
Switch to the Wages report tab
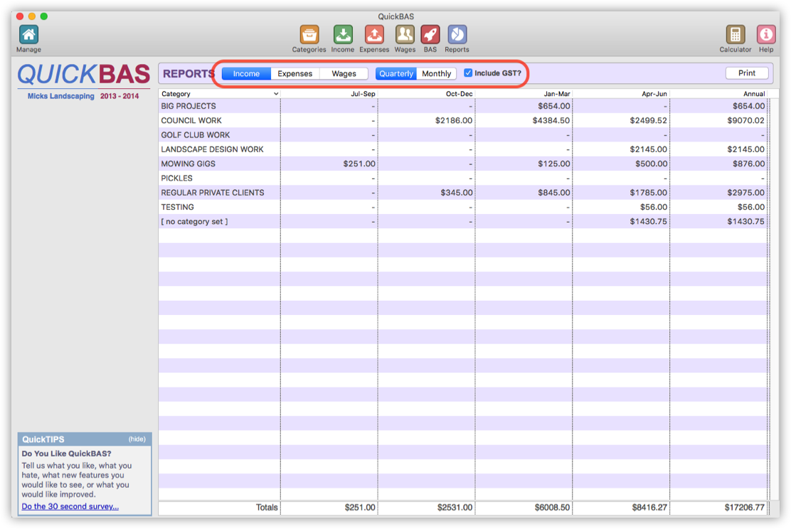click(344, 73)
